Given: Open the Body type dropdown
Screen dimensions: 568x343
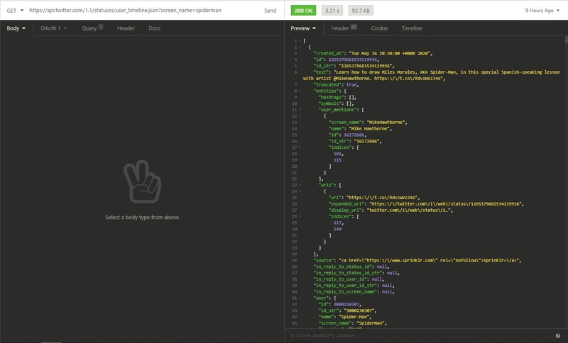Looking at the screenshot, I should pos(16,28).
